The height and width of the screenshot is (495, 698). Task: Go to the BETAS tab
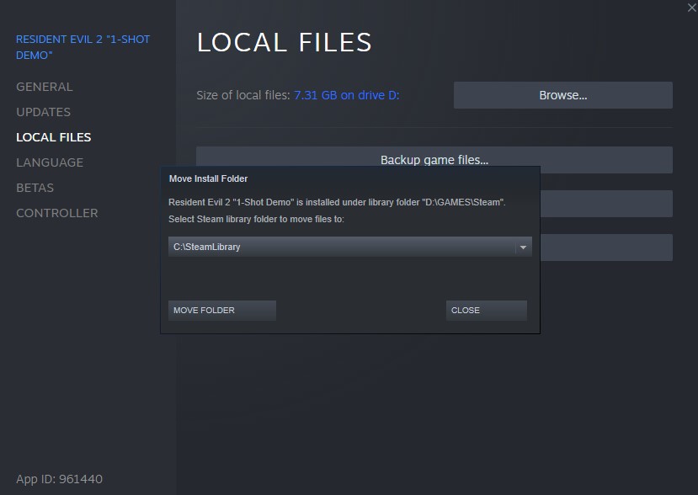coord(35,188)
